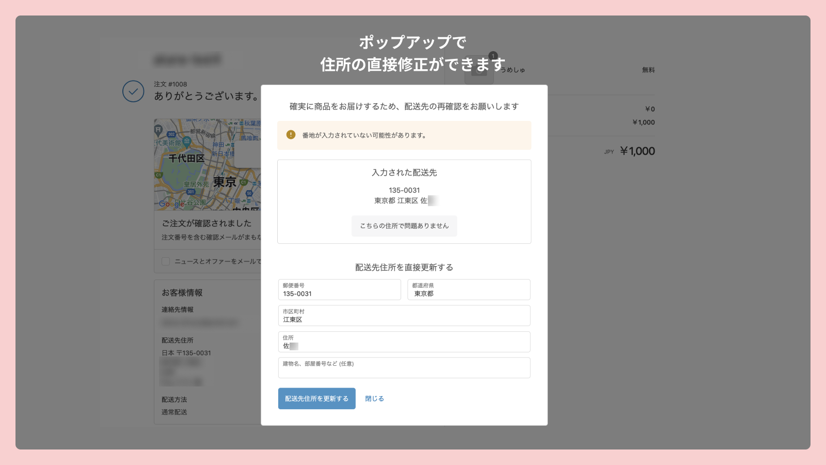Click the 閉じる link to dismiss the popup
826x465 pixels.
(x=374, y=398)
